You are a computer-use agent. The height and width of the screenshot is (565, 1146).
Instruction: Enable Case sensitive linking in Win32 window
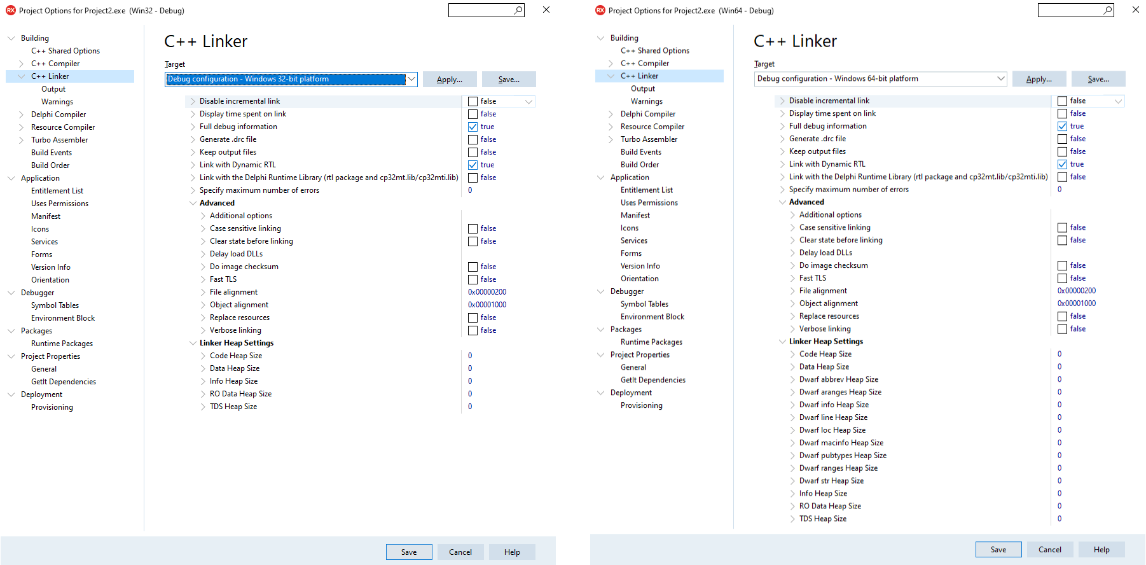click(x=473, y=228)
